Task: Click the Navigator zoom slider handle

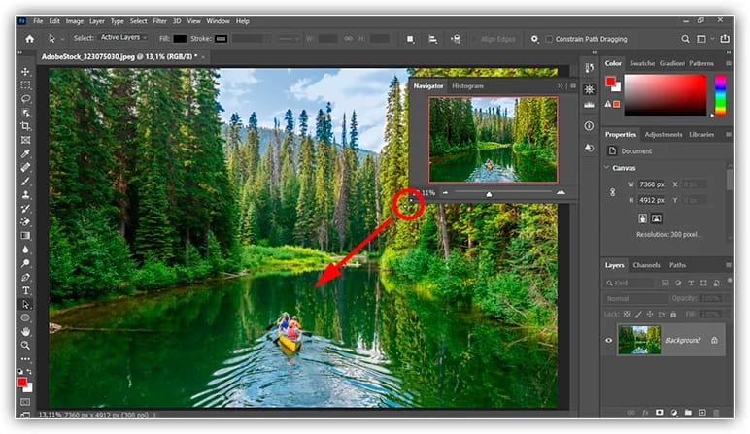Action: click(x=489, y=193)
